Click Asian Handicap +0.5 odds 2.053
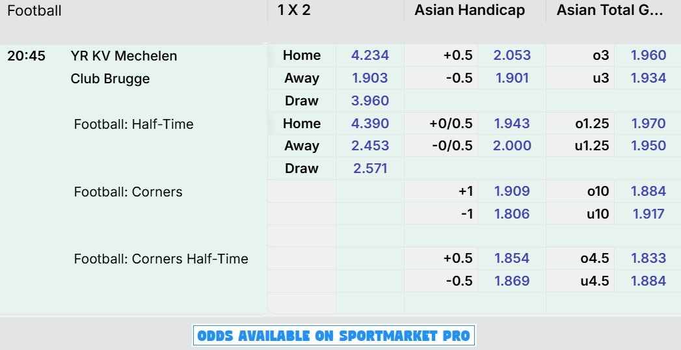This screenshot has height=350, width=681. [512, 55]
